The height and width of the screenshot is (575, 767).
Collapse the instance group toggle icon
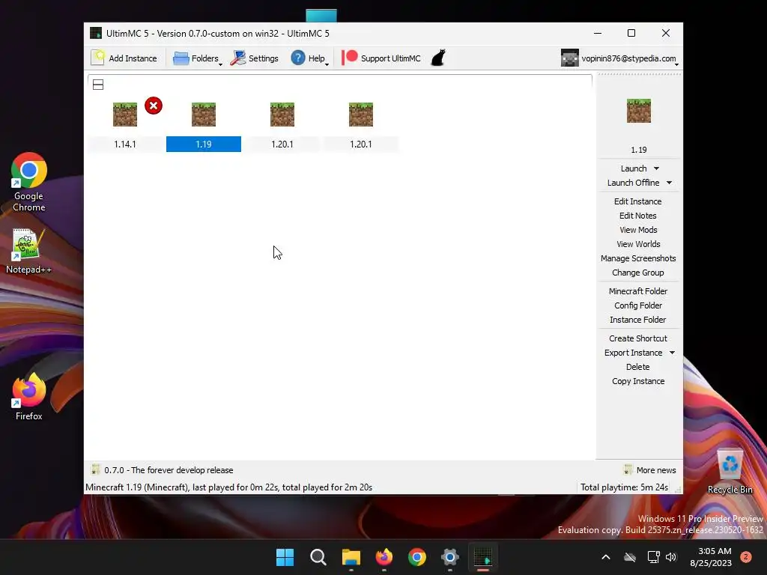[98, 85]
